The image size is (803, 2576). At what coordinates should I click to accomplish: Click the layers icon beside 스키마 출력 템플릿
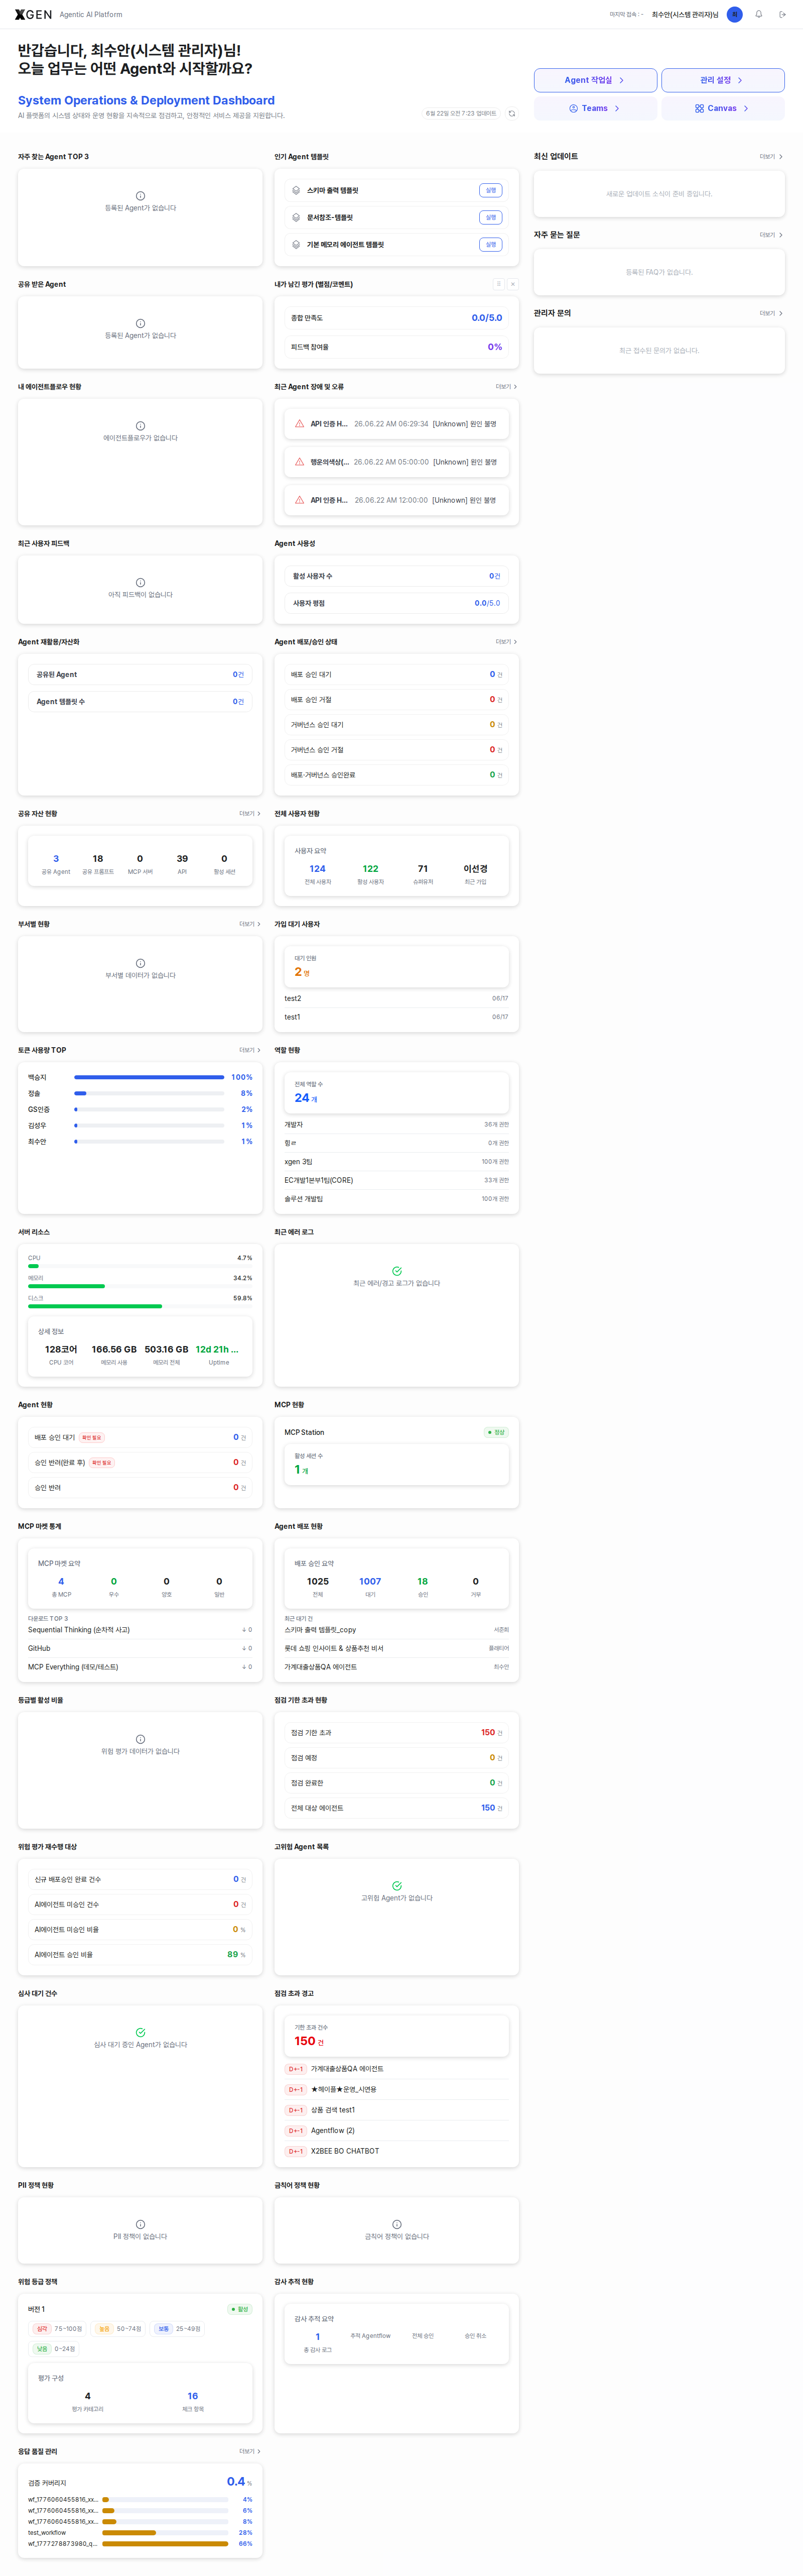[x=296, y=190]
